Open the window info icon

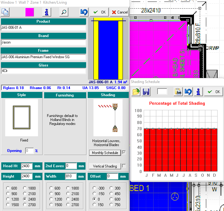46,12
